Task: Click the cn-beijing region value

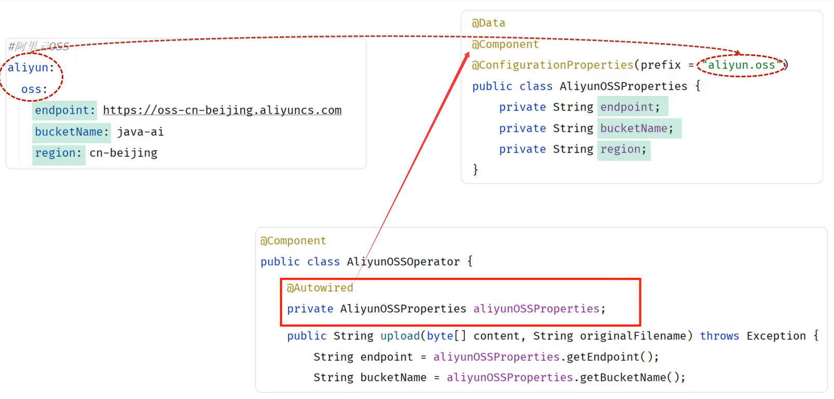Action: [124, 153]
